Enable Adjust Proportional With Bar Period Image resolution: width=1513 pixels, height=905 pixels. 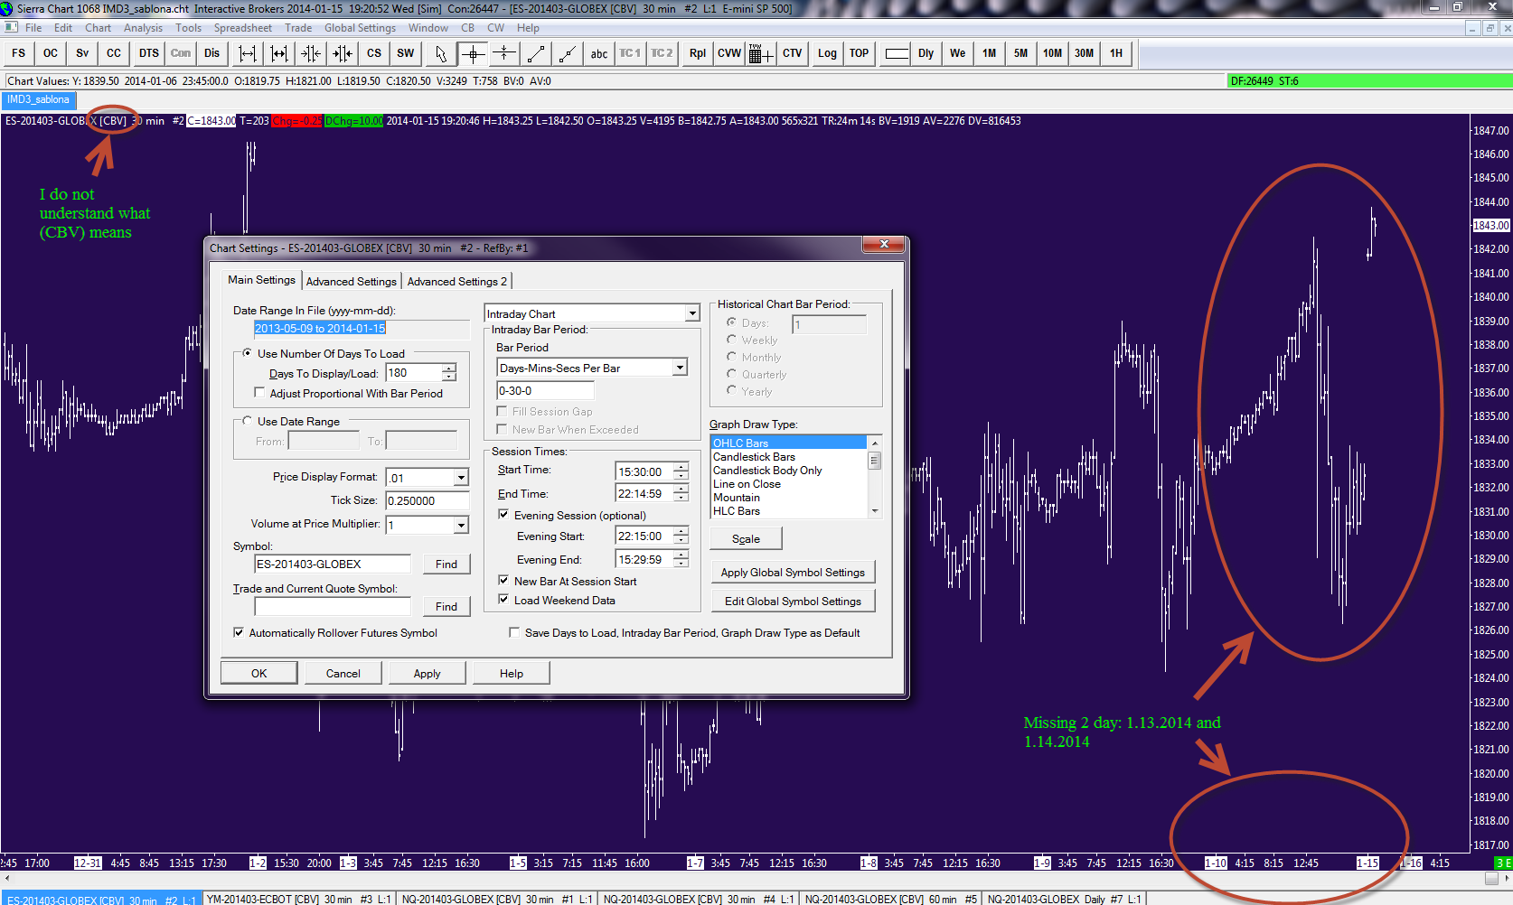[260, 393]
